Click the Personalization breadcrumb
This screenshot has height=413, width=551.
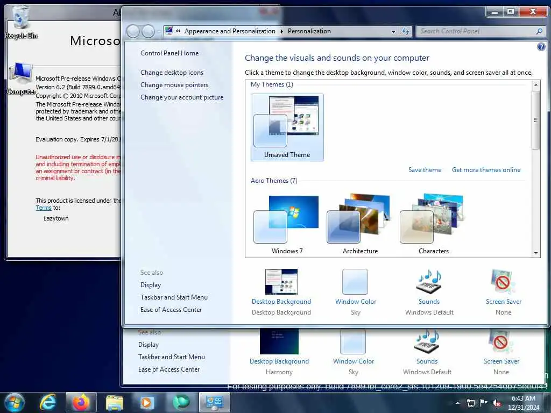click(309, 31)
